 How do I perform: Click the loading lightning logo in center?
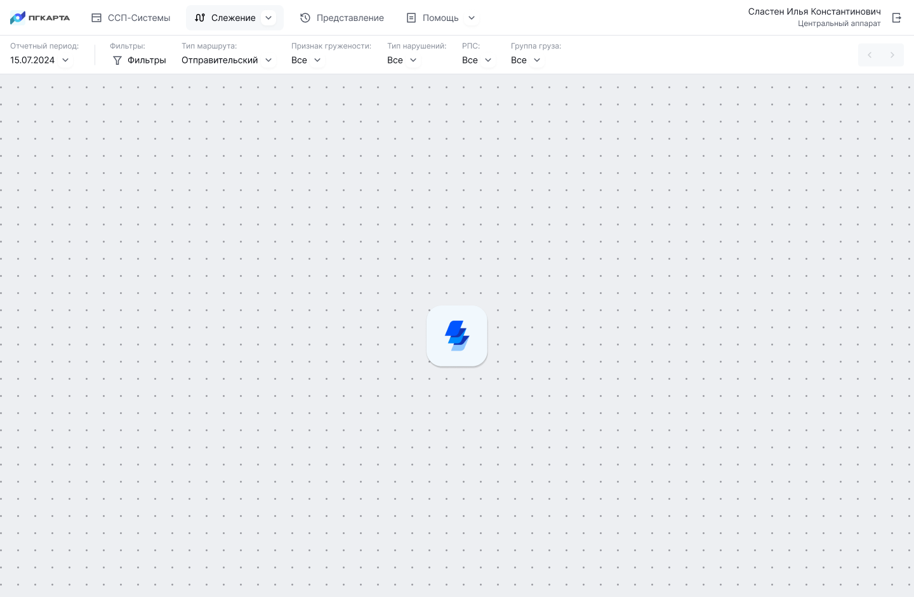point(457,336)
